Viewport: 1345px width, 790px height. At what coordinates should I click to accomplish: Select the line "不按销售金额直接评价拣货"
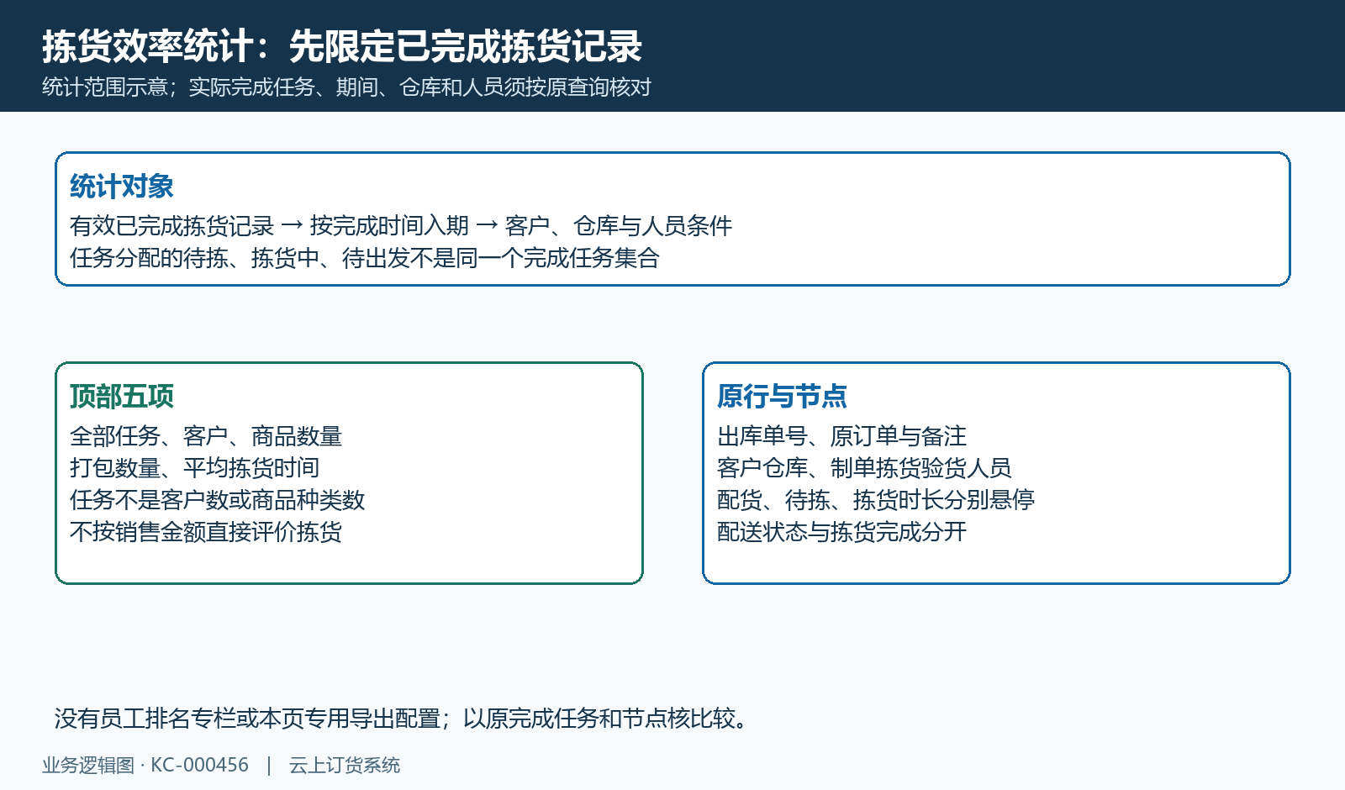click(x=206, y=532)
